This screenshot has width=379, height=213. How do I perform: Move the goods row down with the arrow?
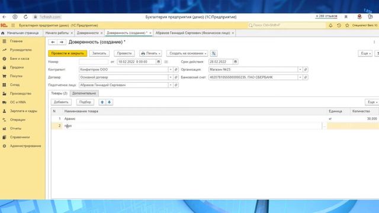coord(109,102)
